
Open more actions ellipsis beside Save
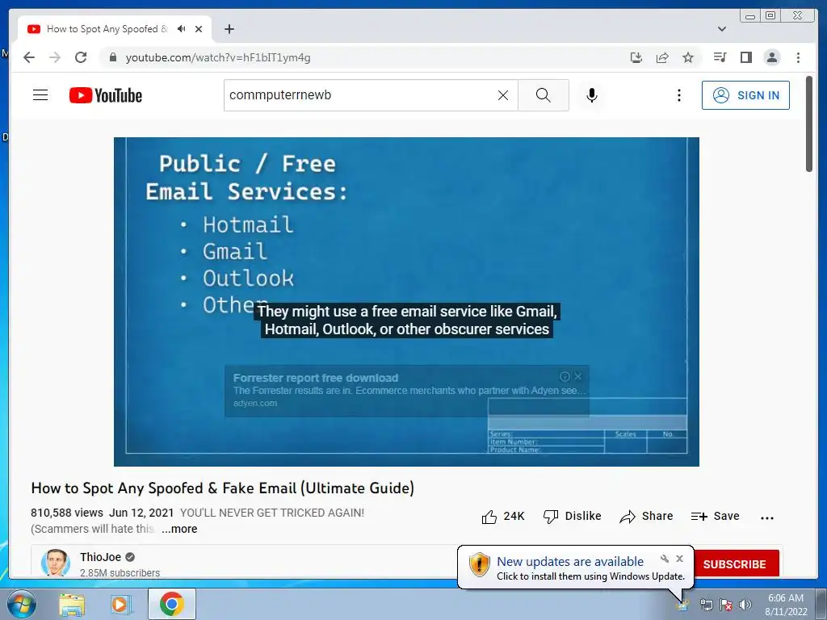pos(767,517)
